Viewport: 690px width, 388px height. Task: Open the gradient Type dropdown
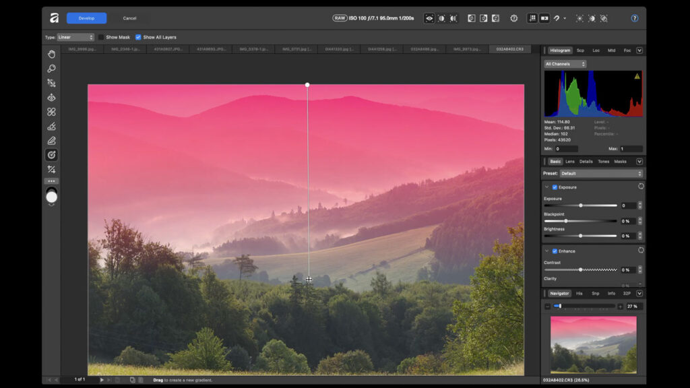(74, 37)
